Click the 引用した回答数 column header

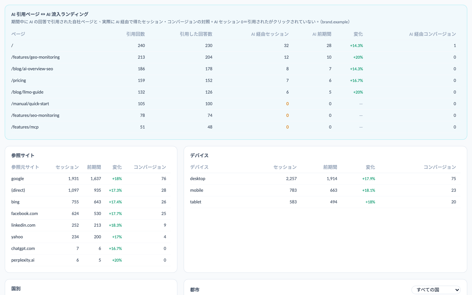[x=196, y=34]
